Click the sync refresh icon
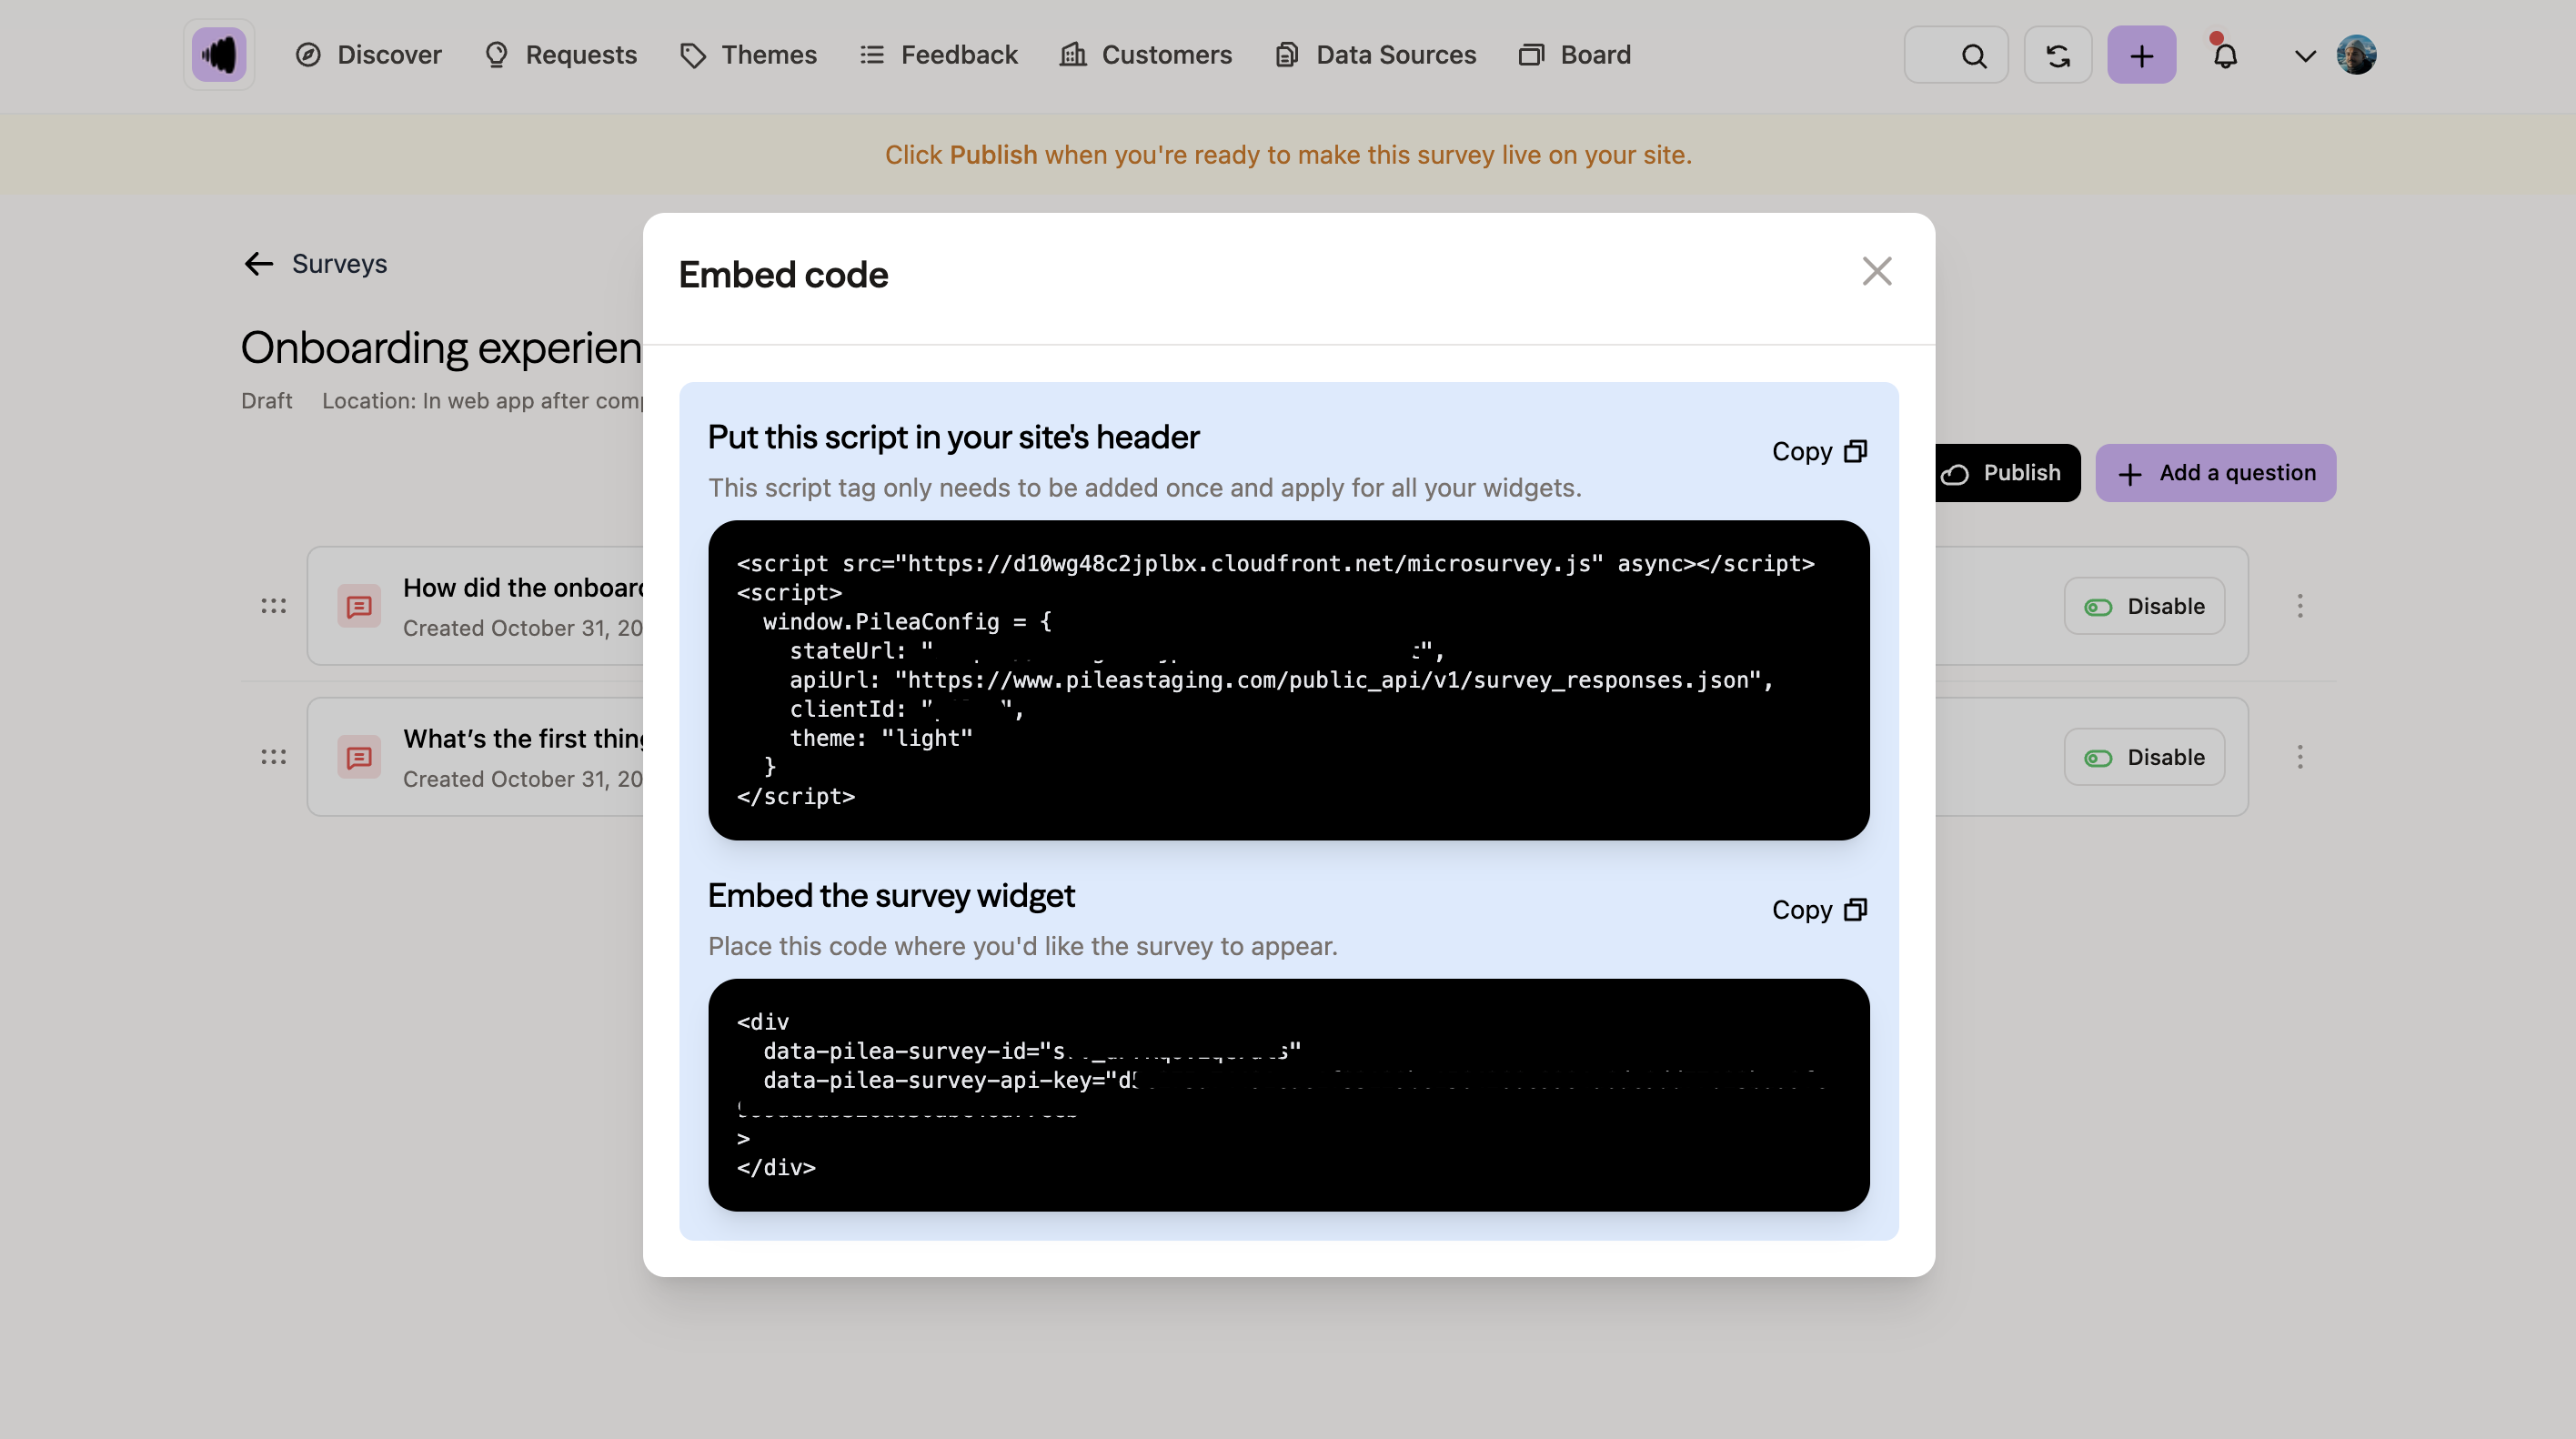 (x=2057, y=56)
